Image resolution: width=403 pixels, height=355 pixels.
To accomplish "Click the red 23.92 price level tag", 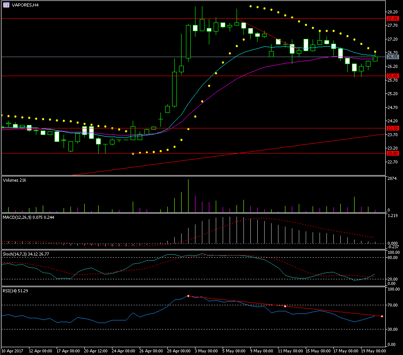I will click(392, 128).
